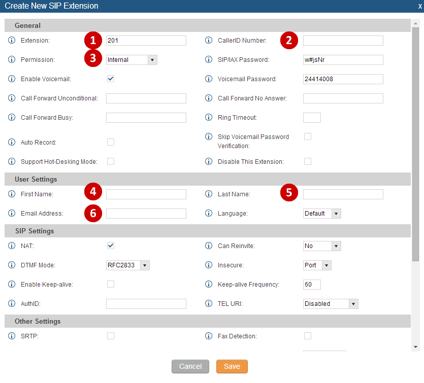The height and width of the screenshot is (383, 424).
Task: Click info icon next to TEL URI
Action: click(209, 304)
